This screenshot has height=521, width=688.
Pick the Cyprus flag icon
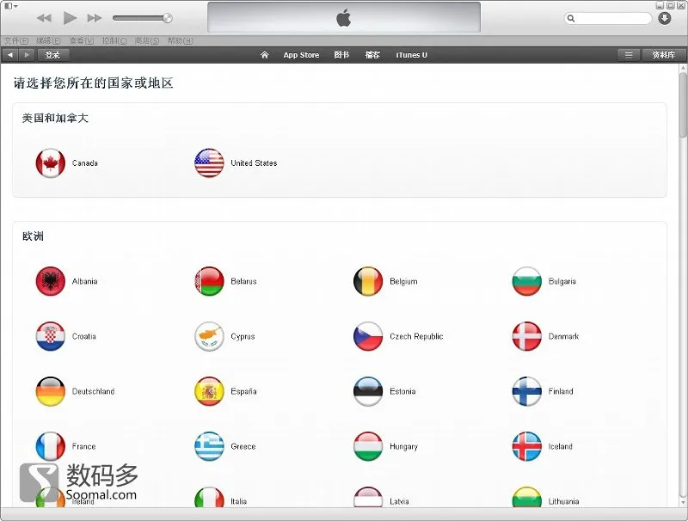point(209,336)
